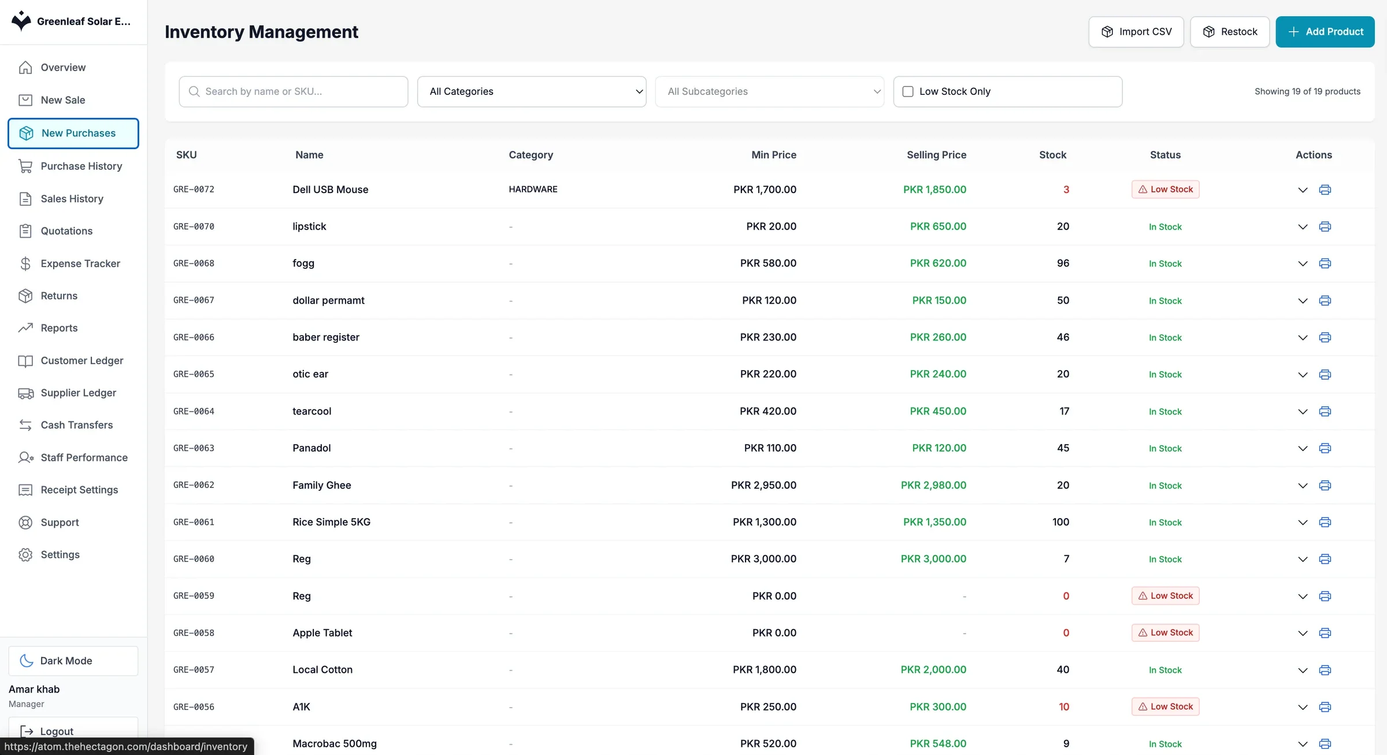The width and height of the screenshot is (1387, 755).
Task: Open the Overview page
Action: [73, 68]
